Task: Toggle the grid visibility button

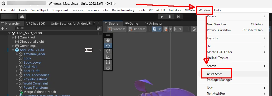Action: 155,29
